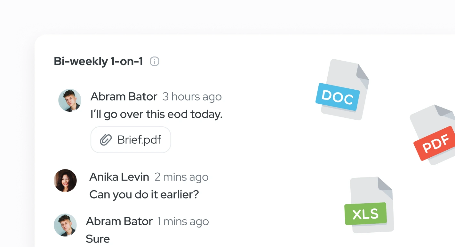This screenshot has width=455, height=247.
Task: Click the Anika Levin name
Action: (x=119, y=177)
